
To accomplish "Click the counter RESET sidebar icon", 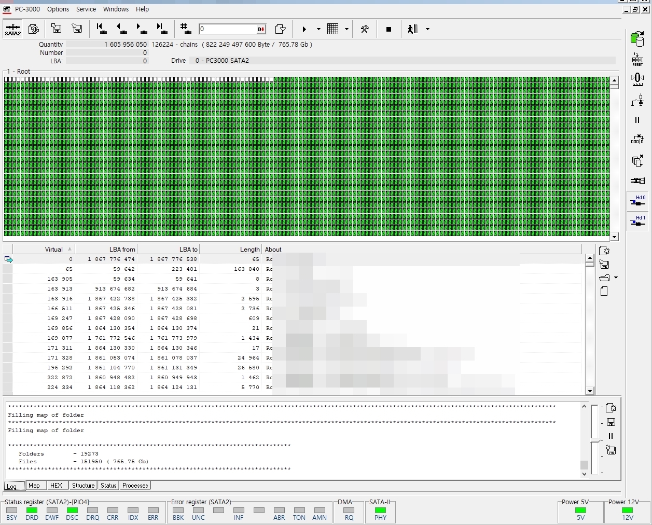I will (637, 59).
